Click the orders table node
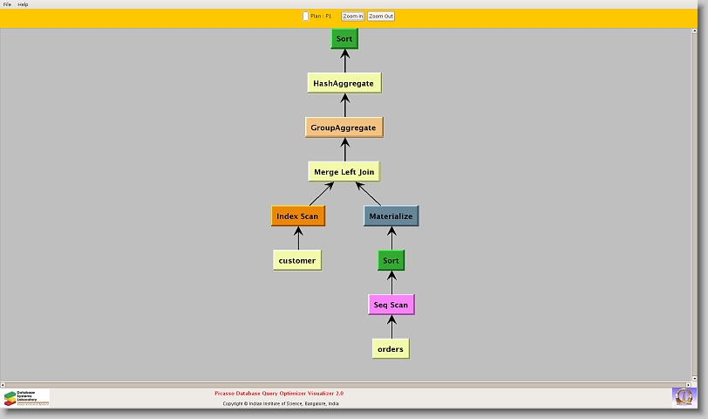The height and width of the screenshot is (419, 708). tap(391, 349)
